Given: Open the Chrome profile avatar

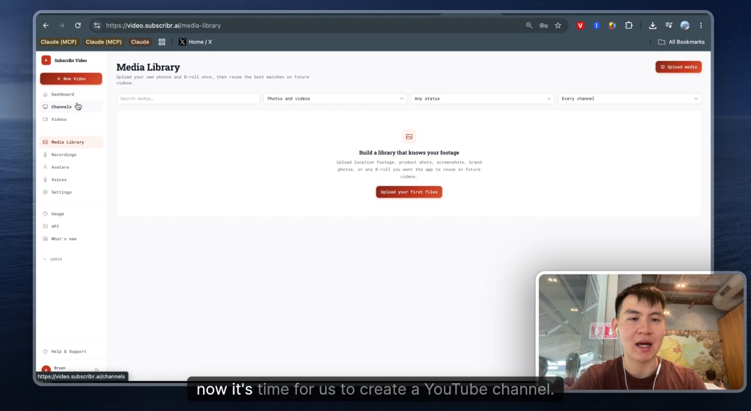Looking at the screenshot, I should click(685, 26).
